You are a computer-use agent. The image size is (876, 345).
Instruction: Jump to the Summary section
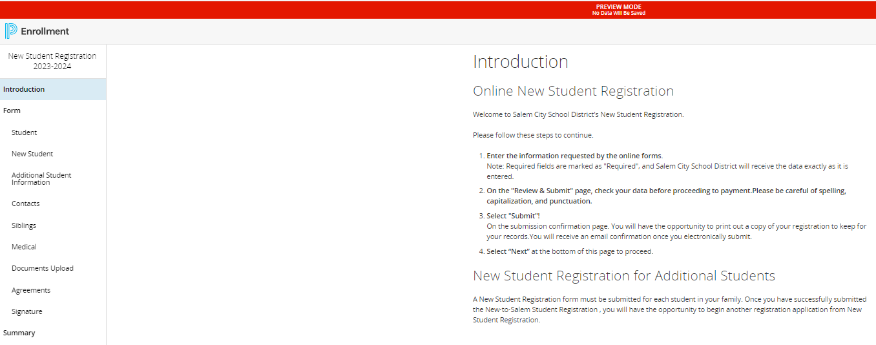(x=19, y=333)
